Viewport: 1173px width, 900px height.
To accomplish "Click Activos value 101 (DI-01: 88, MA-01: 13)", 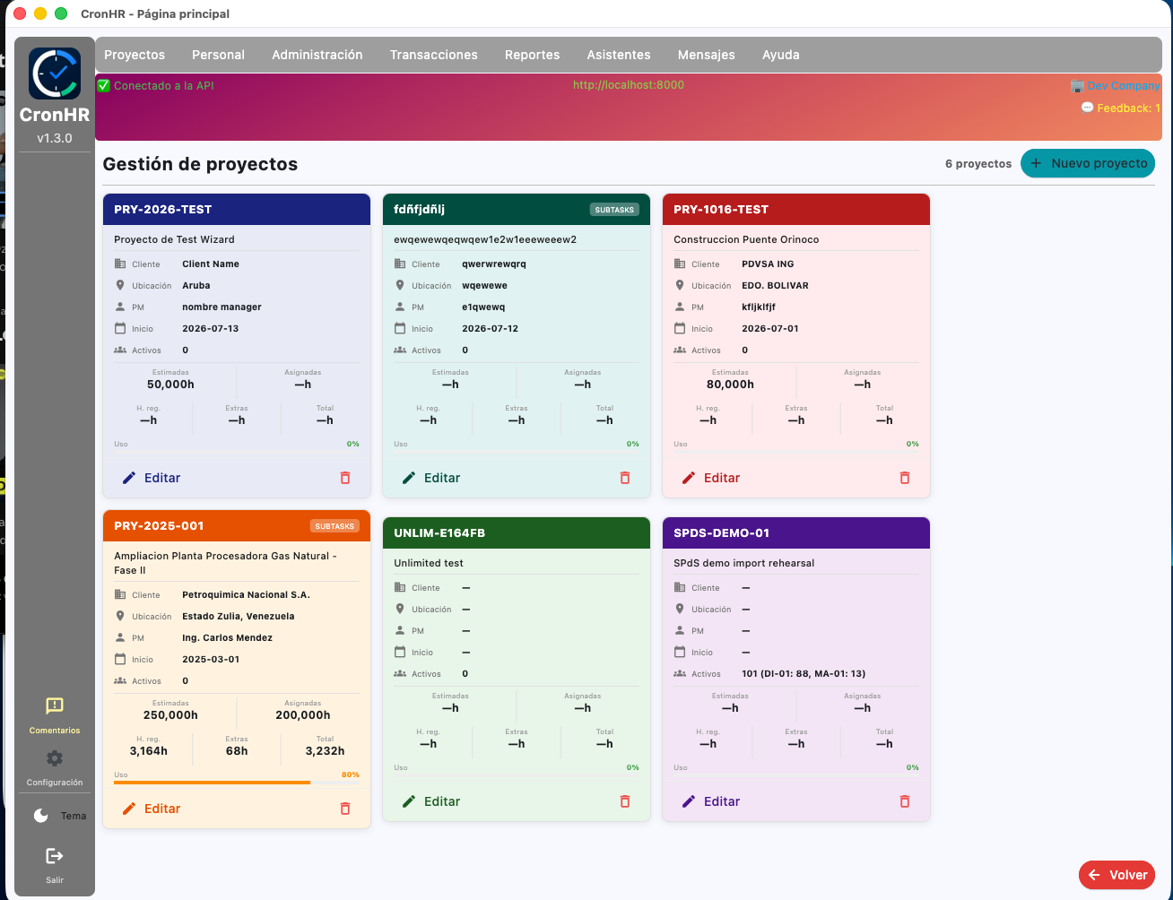I will (804, 674).
